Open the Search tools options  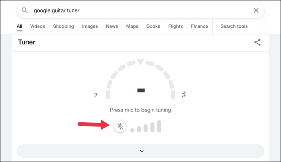coord(234,26)
